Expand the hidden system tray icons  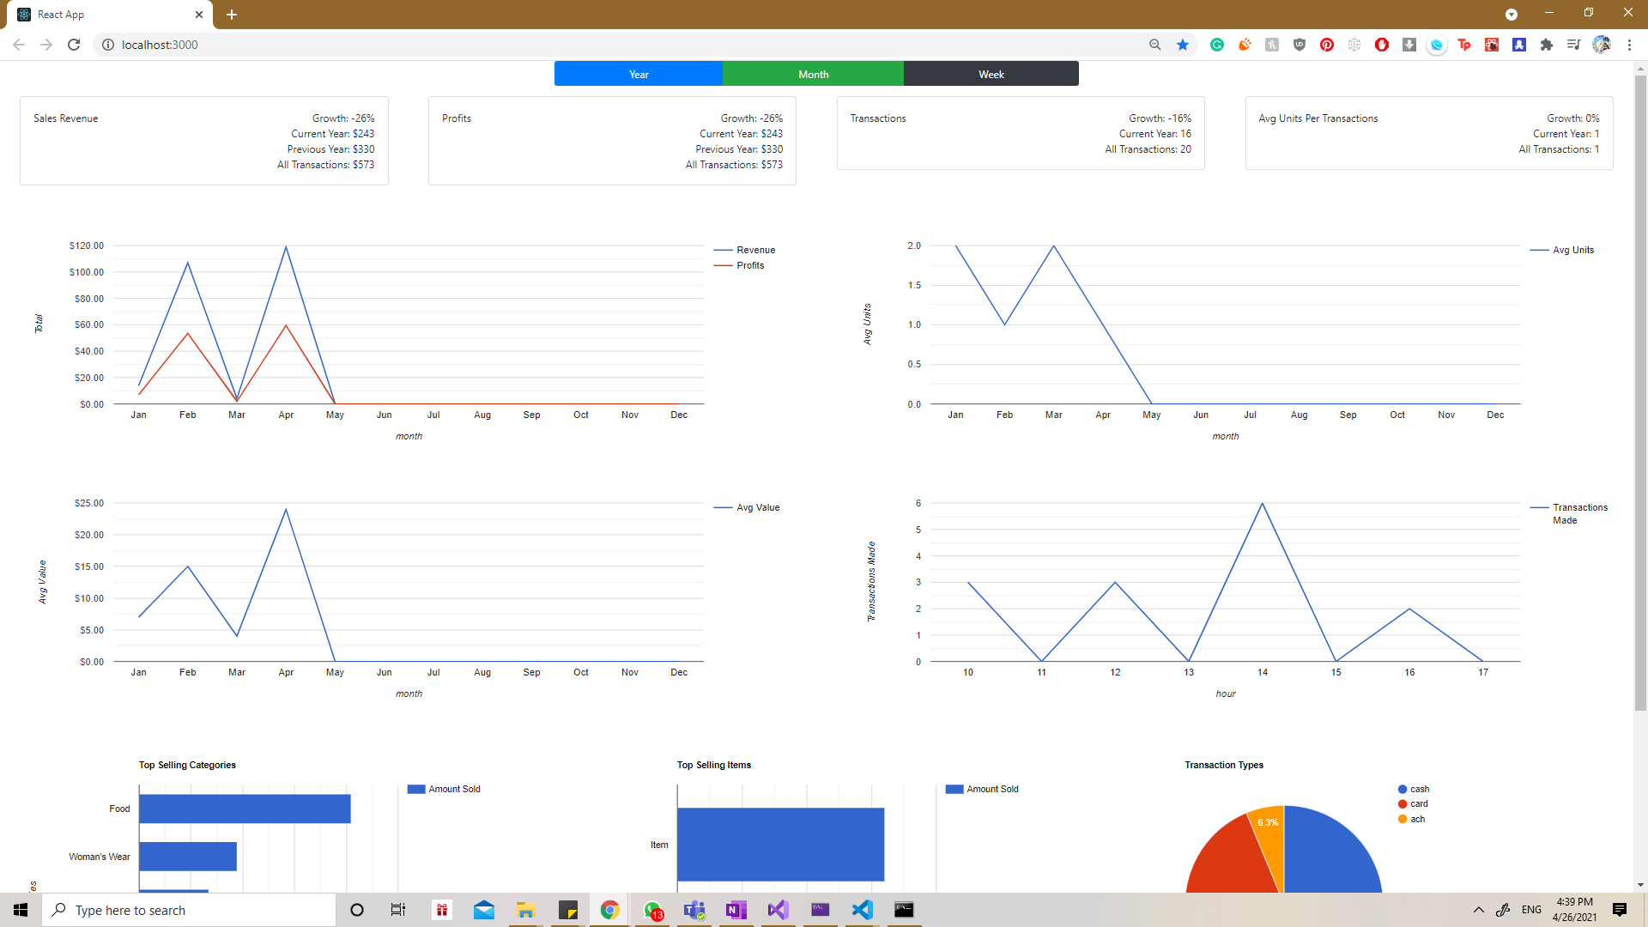click(x=1479, y=910)
